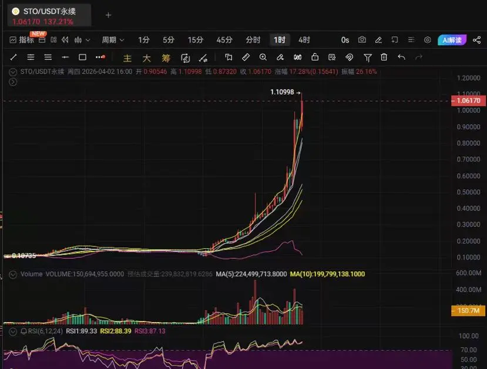
Task: Toggle the 筹 chip distribution indicator
Action: pos(166,58)
